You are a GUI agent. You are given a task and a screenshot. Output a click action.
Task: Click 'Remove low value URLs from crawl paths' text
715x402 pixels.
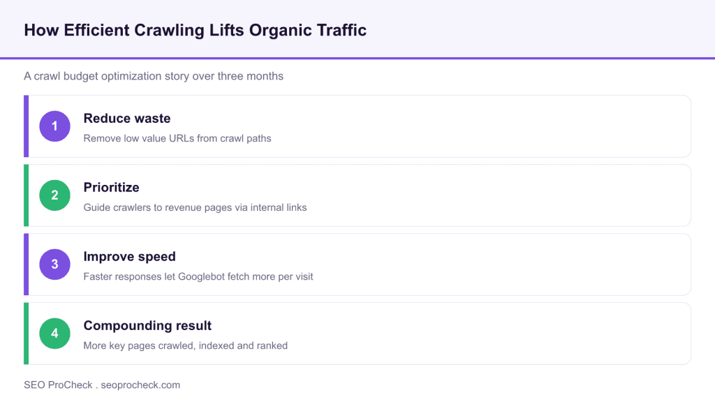(177, 139)
